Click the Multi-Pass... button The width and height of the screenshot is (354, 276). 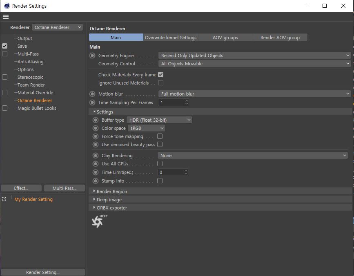(x=65, y=188)
